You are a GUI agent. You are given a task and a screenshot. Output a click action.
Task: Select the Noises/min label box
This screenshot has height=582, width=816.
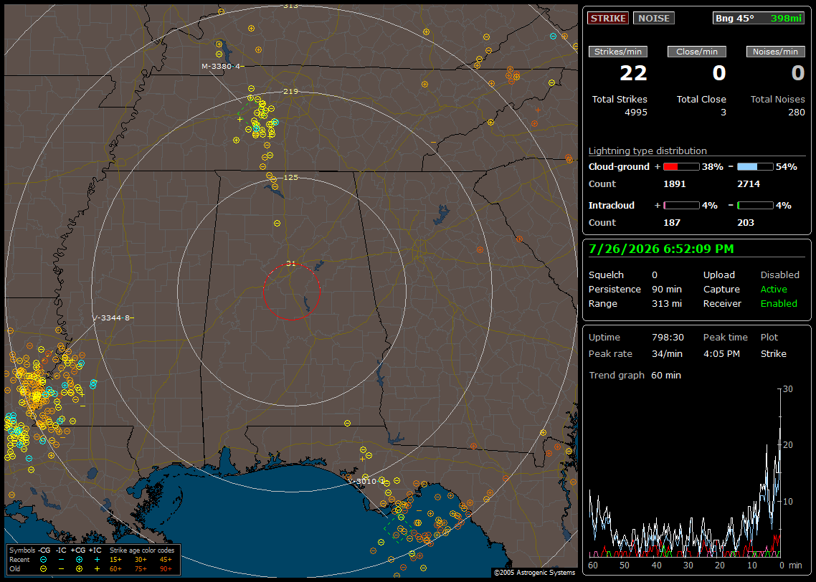[x=775, y=52]
